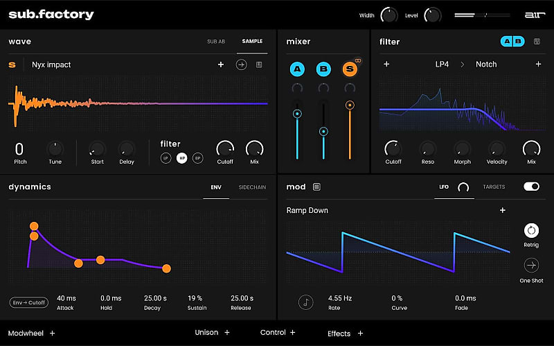Click the Tune knob

55,148
